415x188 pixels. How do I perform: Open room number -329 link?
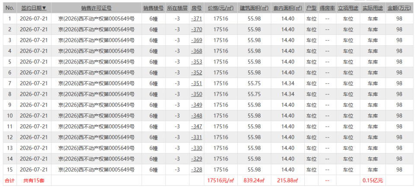point(197,159)
